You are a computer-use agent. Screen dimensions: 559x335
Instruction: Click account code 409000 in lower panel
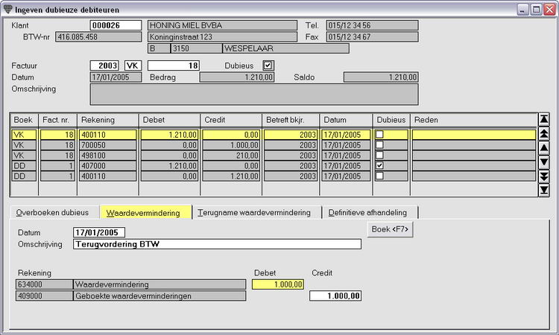(45, 296)
